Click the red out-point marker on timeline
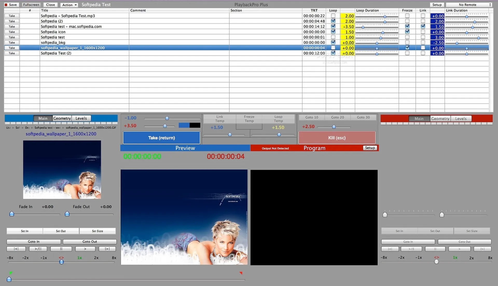The width and height of the screenshot is (498, 286). click(241, 273)
